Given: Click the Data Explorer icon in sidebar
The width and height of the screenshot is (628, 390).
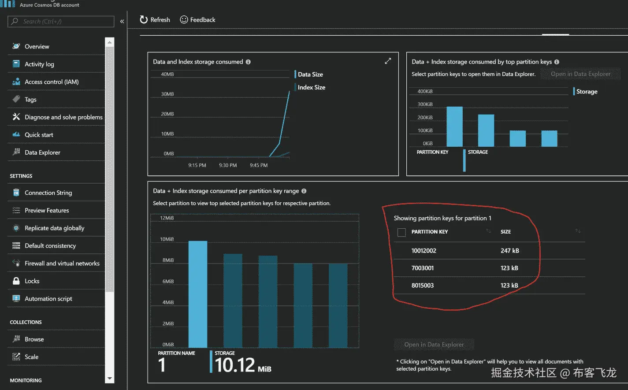Looking at the screenshot, I should pyautogui.click(x=16, y=152).
